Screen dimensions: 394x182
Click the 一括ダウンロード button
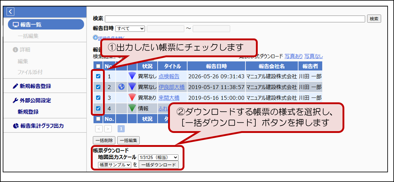[159, 165]
